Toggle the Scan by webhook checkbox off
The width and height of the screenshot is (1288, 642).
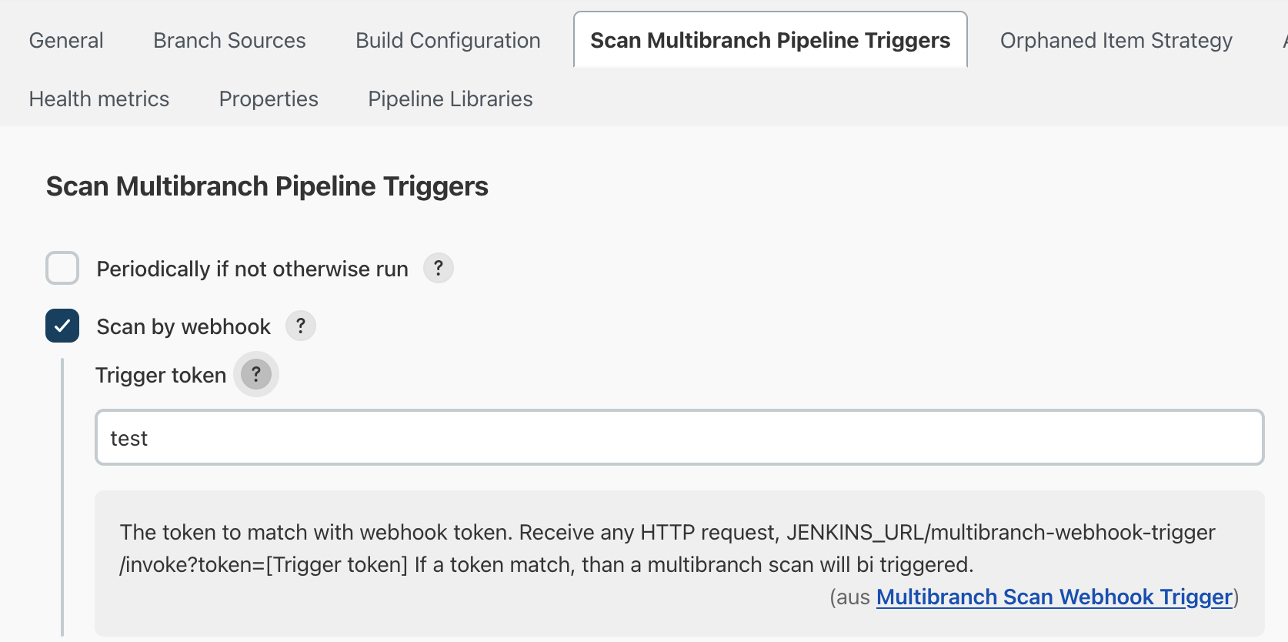coord(62,326)
